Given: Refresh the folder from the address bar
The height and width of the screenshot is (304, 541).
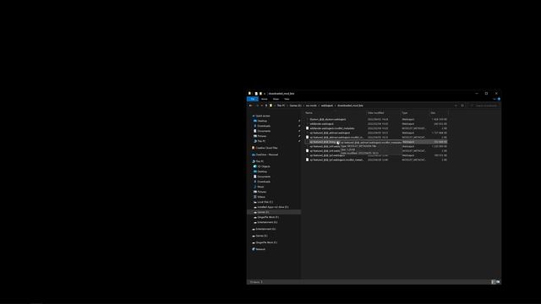Looking at the screenshot, I should (462, 106).
